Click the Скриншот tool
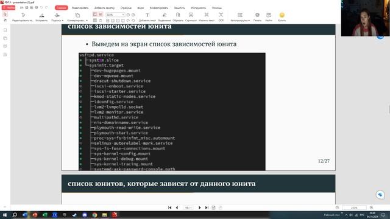 (191, 17)
